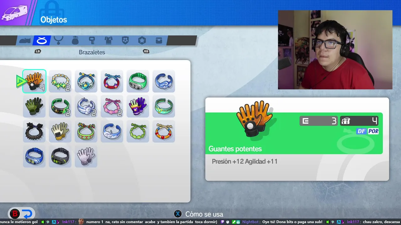
Task: Click the owned count showing 4
Action: click(359, 121)
